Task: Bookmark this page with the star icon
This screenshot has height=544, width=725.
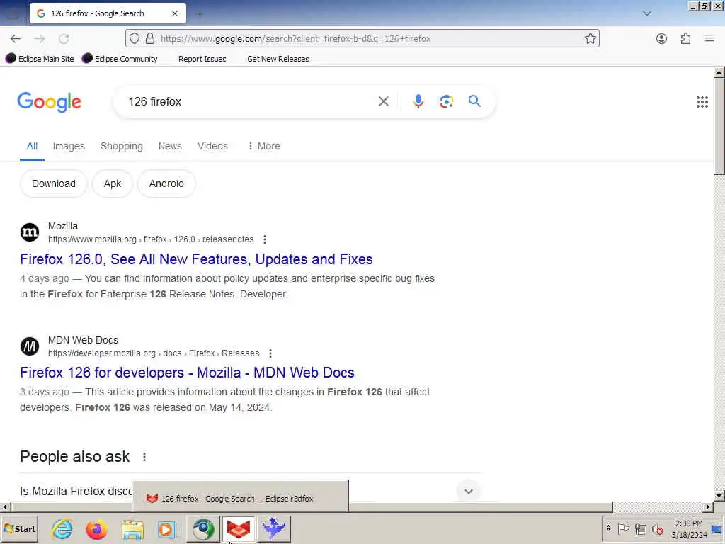Action: click(x=590, y=38)
